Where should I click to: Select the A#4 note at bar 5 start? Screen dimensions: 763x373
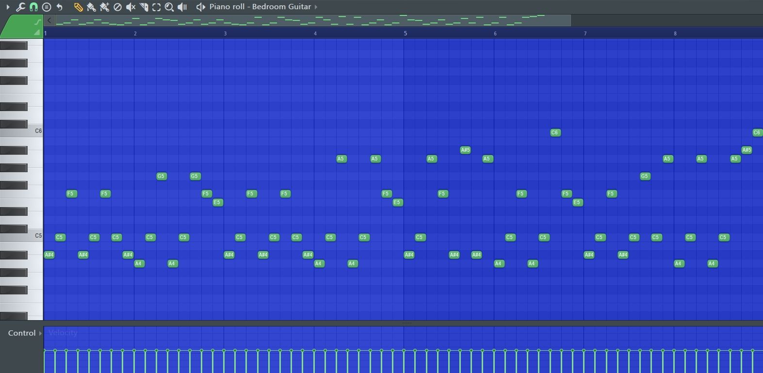click(x=409, y=255)
